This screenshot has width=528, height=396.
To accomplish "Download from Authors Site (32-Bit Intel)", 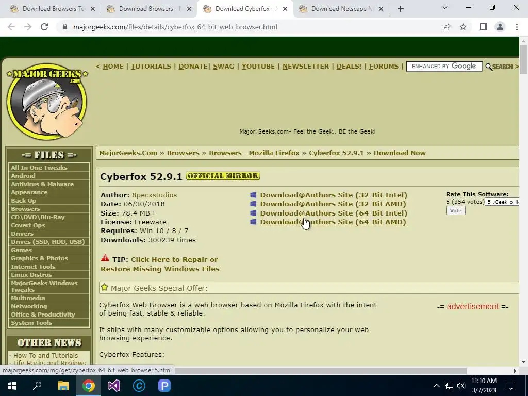I will (334, 195).
